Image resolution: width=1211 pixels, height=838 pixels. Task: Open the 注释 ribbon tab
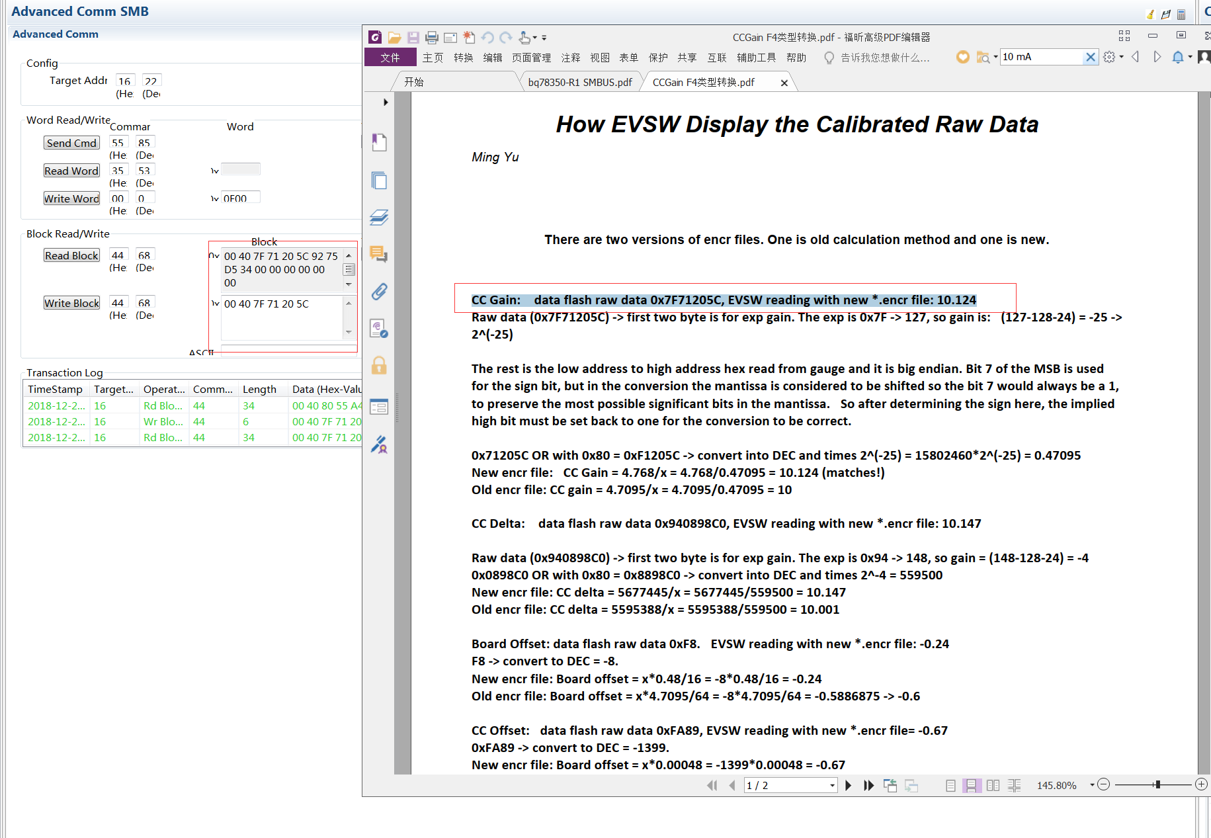pos(571,58)
